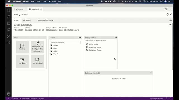
Task: Select the localhost editor tab
Action: pyautogui.click(x=35, y=9)
